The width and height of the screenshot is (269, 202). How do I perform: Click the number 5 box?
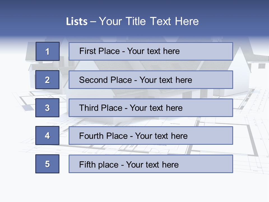pyautogui.click(x=47, y=164)
